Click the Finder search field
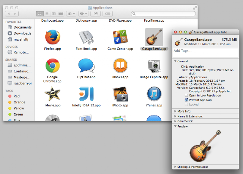The width and height of the screenshot is (243, 174). pos(163,14)
